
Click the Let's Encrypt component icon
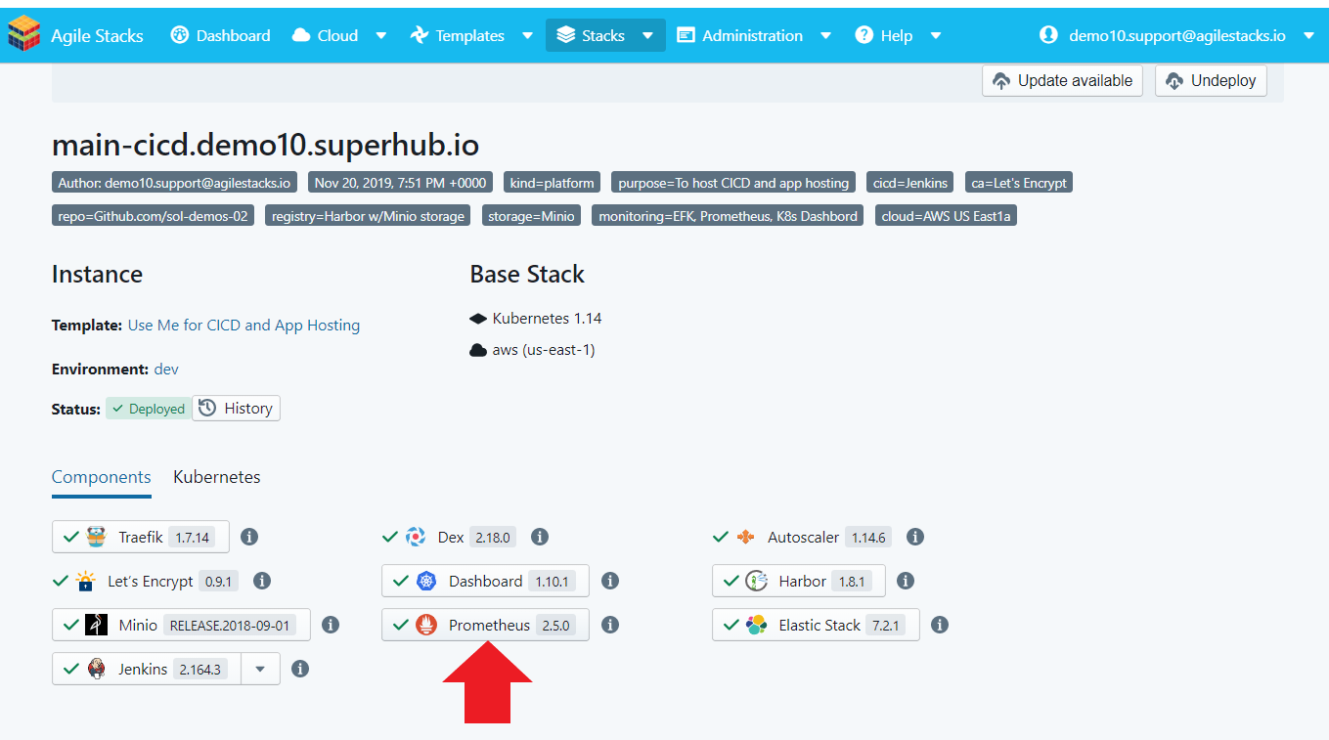pyautogui.click(x=86, y=581)
